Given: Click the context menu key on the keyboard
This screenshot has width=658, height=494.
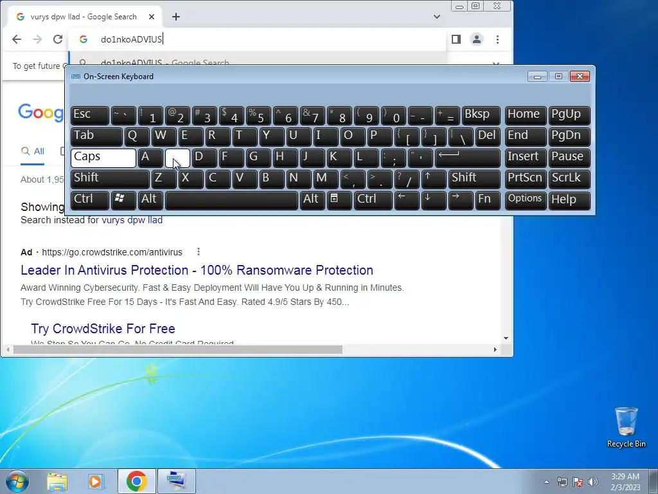Looking at the screenshot, I should (x=339, y=201).
